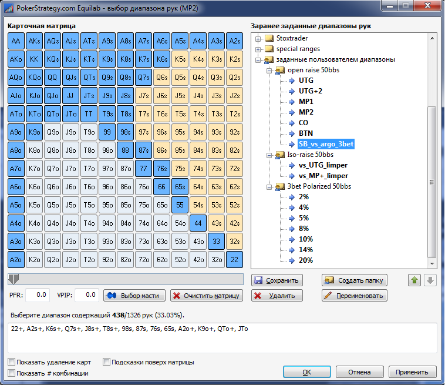Click the Применить button

[412, 372]
